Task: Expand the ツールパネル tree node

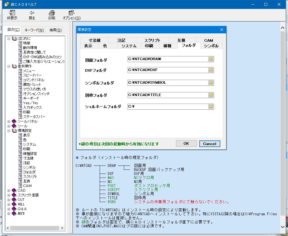Action: click(x=9, y=121)
